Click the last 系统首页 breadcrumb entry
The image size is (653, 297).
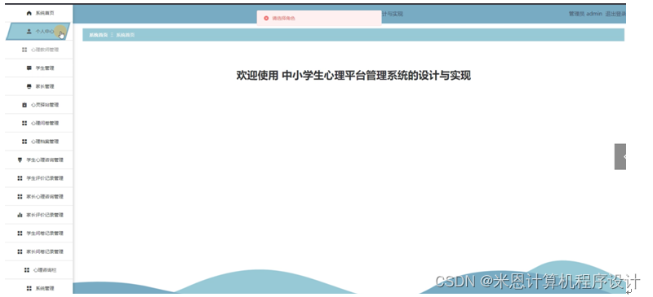[x=125, y=35]
